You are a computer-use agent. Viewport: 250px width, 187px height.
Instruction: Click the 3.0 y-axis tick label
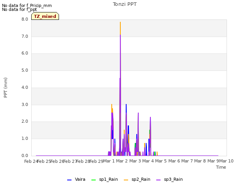25,104
